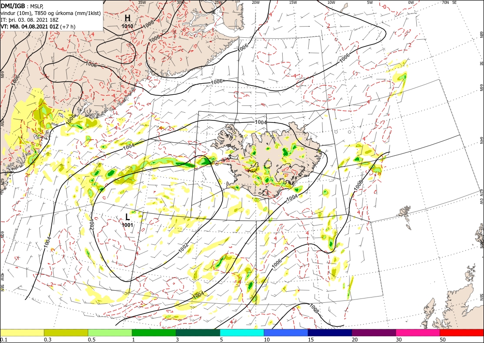Click the olive 0.3 mm legend swatch
Image resolution: width=484 pixels, height=343 pixels.
coord(66,332)
